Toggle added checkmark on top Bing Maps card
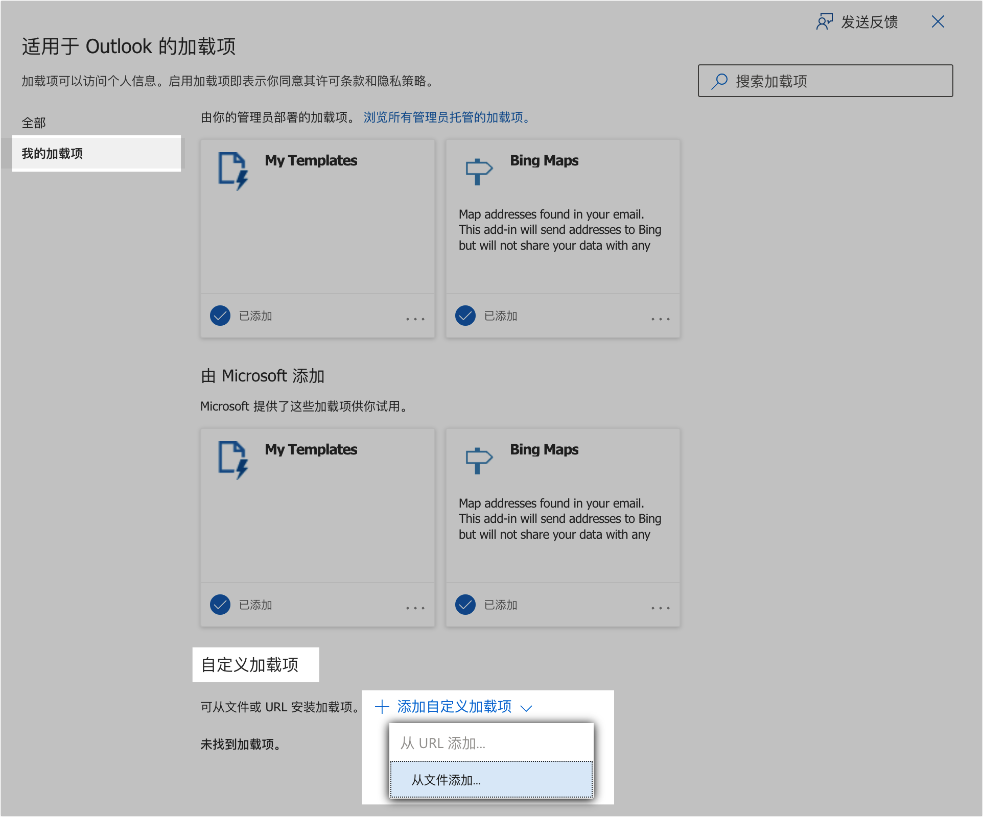This screenshot has width=983, height=817. coord(465,316)
